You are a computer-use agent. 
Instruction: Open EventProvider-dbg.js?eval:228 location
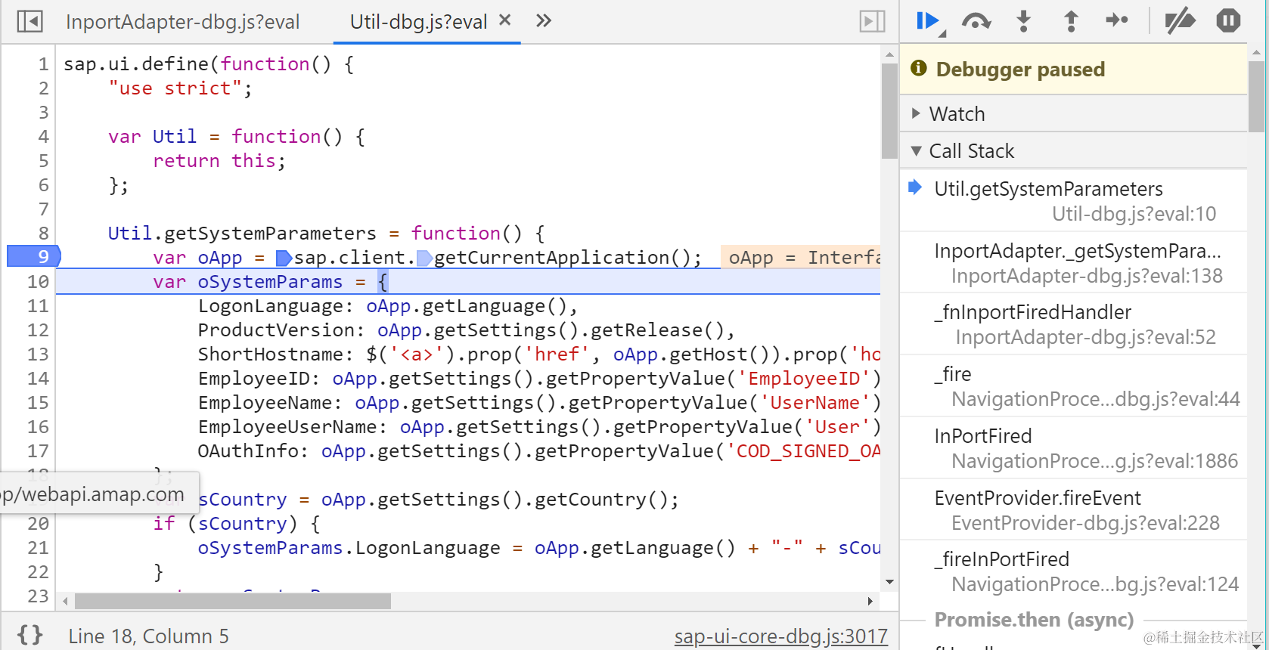[1085, 523]
